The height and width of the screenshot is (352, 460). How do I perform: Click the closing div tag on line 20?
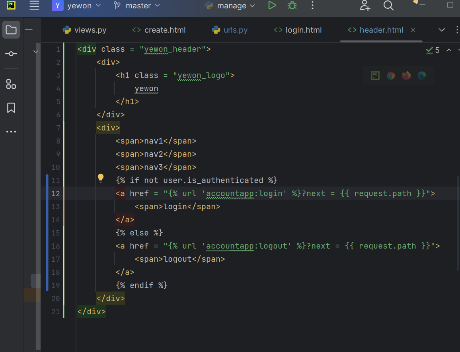111,298
